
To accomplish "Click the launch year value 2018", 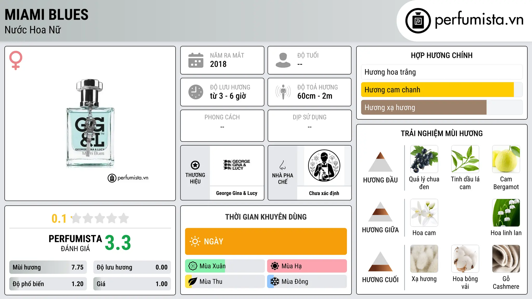I will [x=218, y=64].
